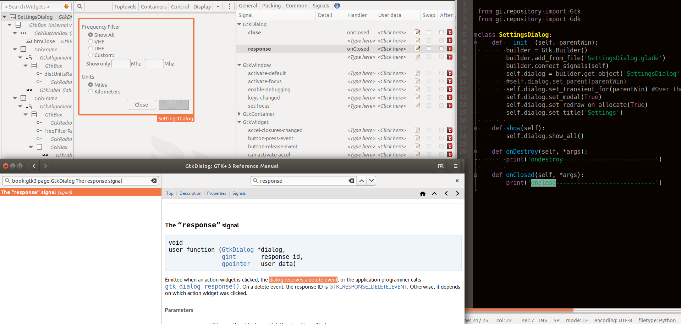This screenshot has height=324, width=681.
Task: Click the home icon in documentation
Action: click(422, 193)
